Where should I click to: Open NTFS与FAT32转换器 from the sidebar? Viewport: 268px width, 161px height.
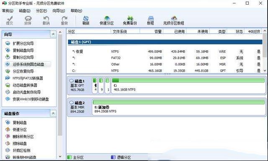pyautogui.click(x=28, y=78)
